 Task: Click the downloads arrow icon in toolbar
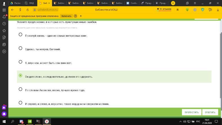218,10
